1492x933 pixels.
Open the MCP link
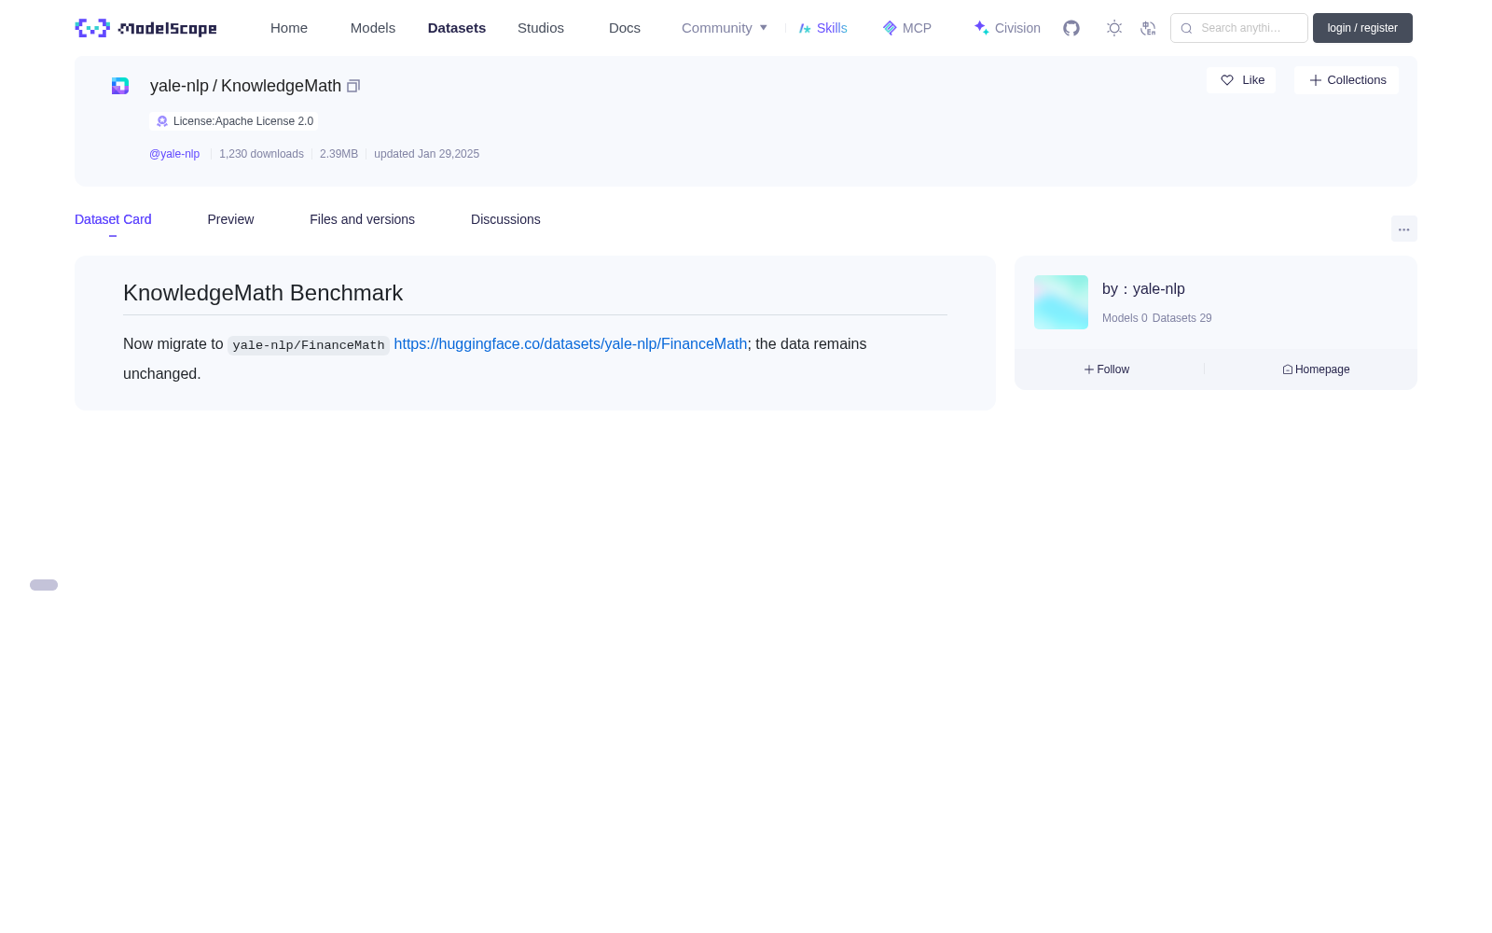click(906, 28)
